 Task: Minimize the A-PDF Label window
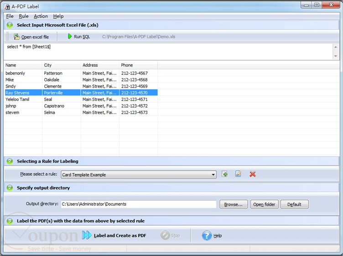click(307, 5)
